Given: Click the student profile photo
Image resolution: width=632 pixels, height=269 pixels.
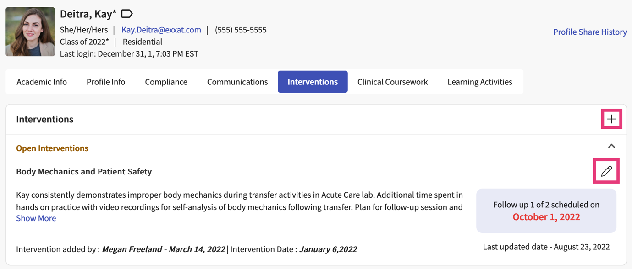Looking at the screenshot, I should tap(30, 32).
